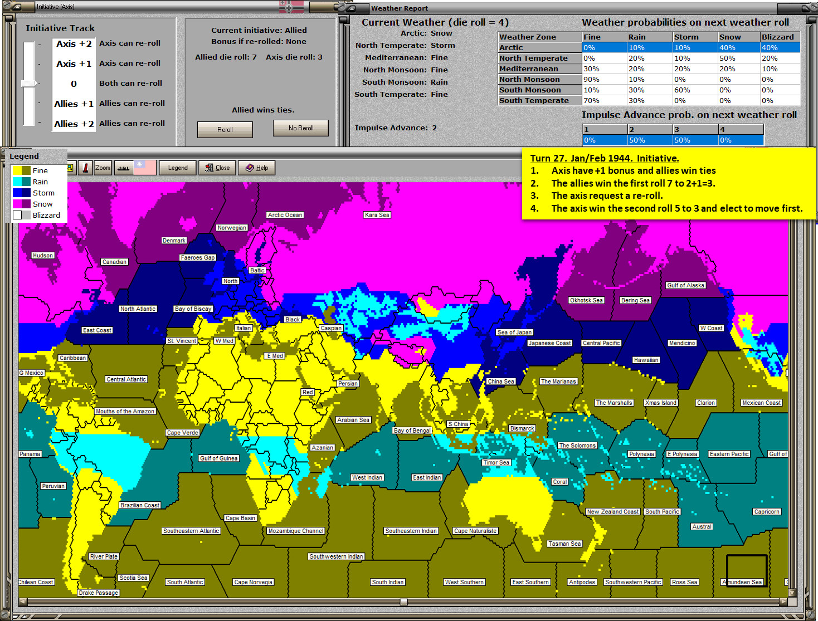Click the North Atlantic sea area label
This screenshot has height=621, width=818.
(x=138, y=309)
